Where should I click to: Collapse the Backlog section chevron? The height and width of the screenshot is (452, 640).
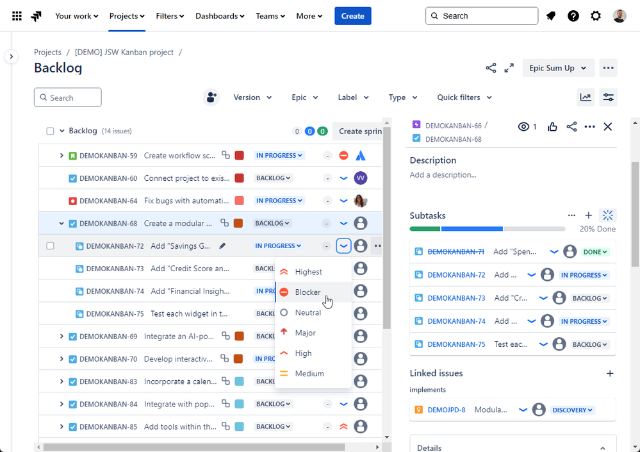coord(62,131)
